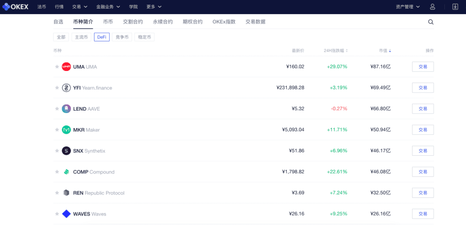Click the REN Republic Protocol logo

pos(66,193)
